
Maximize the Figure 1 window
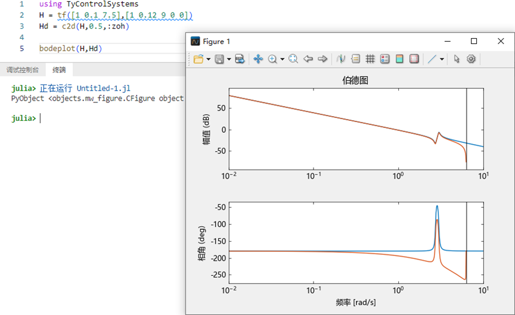coord(474,41)
